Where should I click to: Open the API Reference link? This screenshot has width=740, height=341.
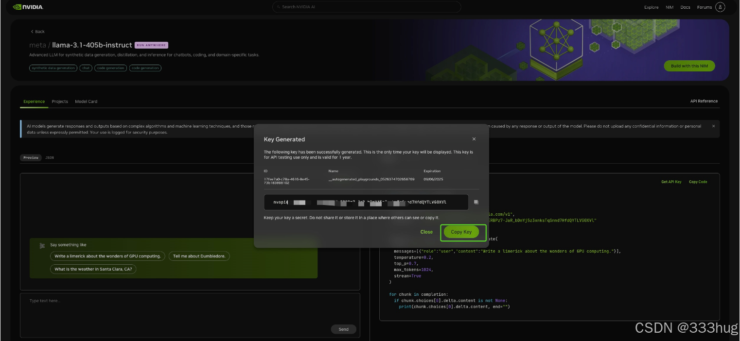tap(704, 101)
